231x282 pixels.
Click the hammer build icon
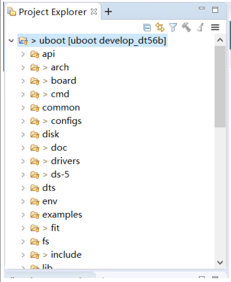[186, 27]
